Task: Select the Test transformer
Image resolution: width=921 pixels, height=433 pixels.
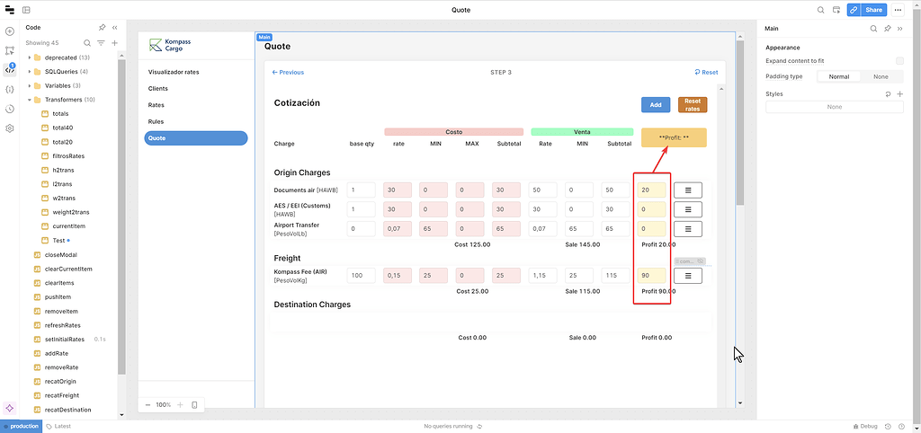Action: pos(58,241)
